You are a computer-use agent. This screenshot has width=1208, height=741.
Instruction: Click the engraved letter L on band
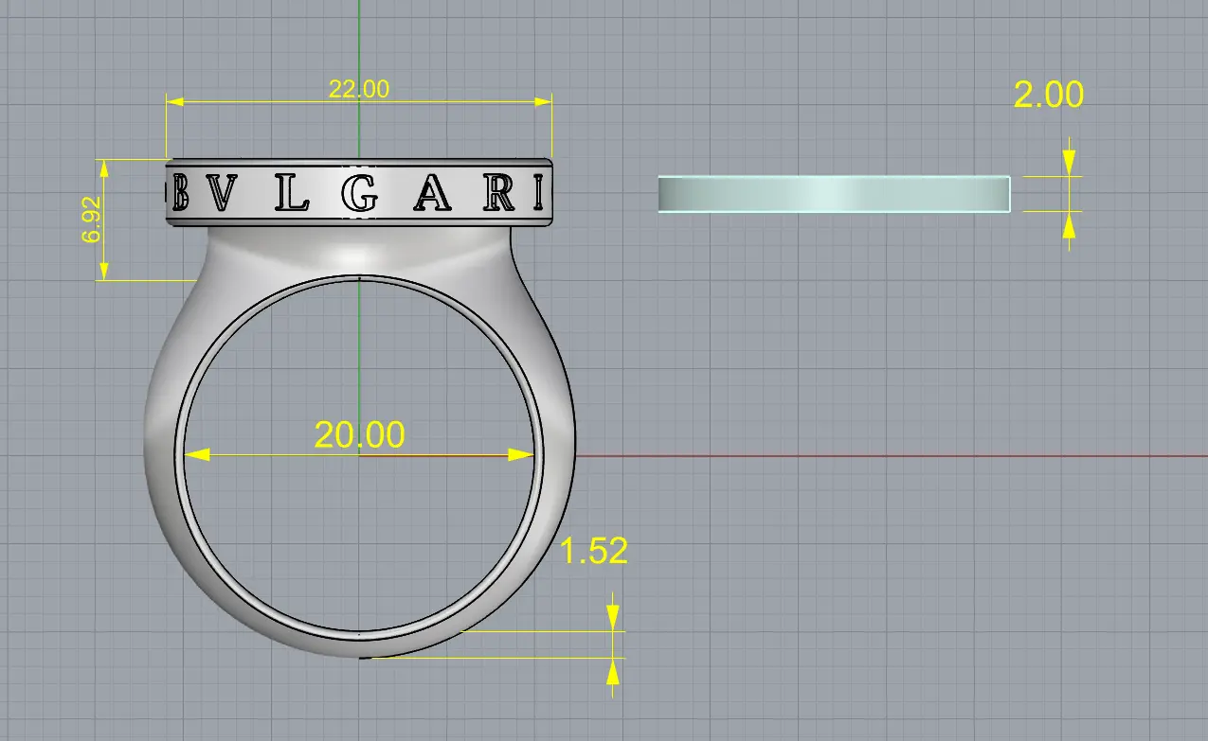(292, 195)
